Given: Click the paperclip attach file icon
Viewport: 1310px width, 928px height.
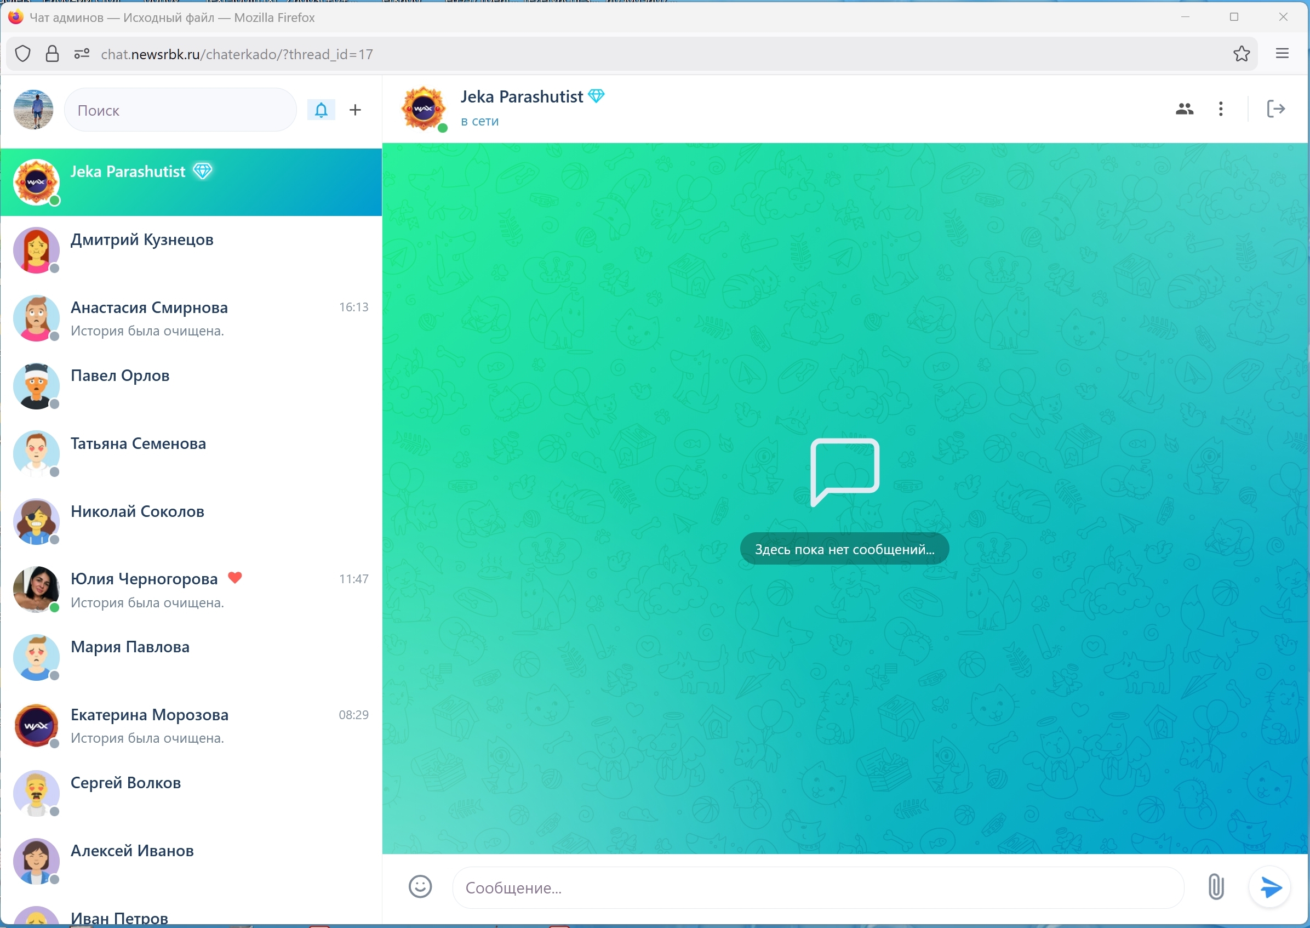Looking at the screenshot, I should [1216, 886].
